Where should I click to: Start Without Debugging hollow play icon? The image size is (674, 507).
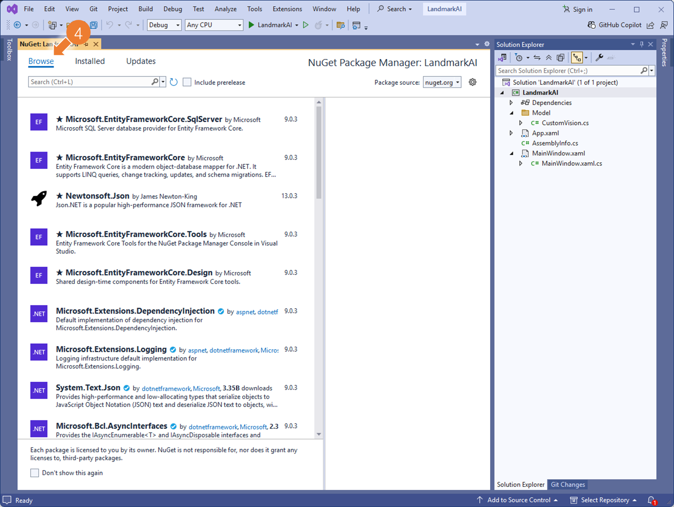tap(306, 25)
